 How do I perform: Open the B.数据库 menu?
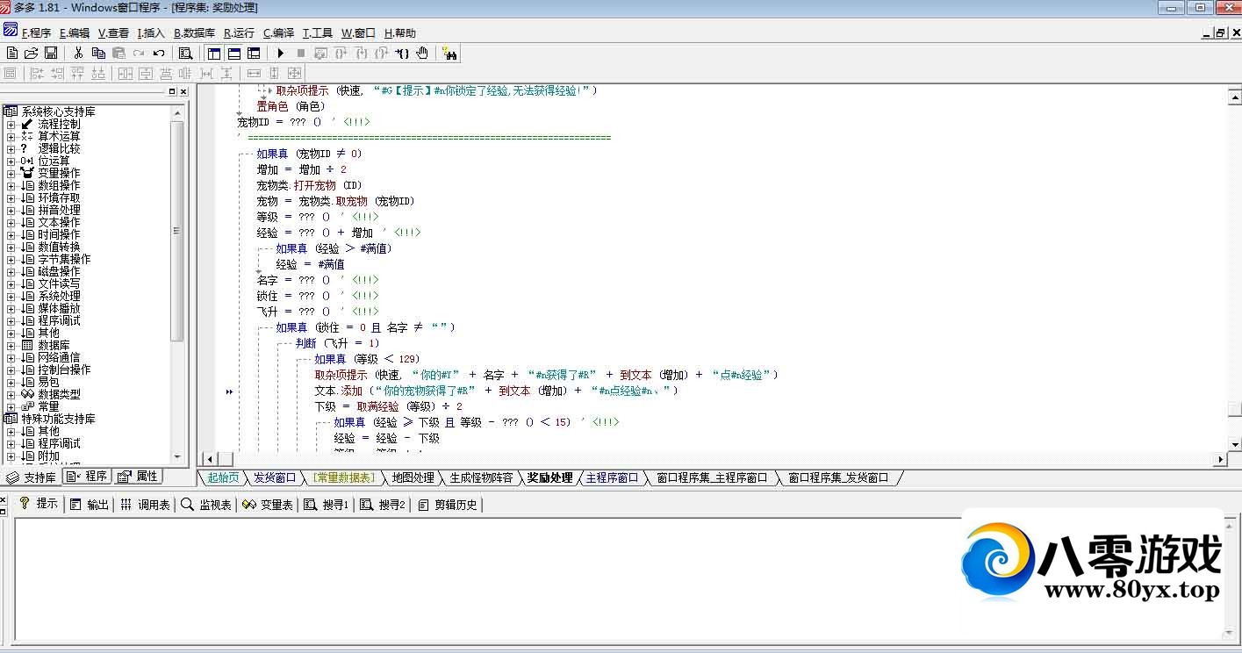[194, 32]
